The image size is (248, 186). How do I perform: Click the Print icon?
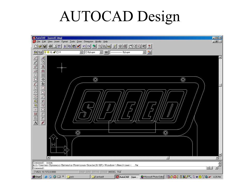[50, 46]
